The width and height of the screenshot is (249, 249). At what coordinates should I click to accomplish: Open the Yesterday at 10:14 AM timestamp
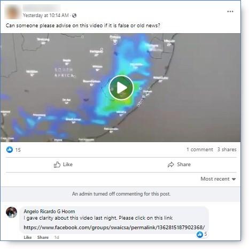(x=46, y=15)
